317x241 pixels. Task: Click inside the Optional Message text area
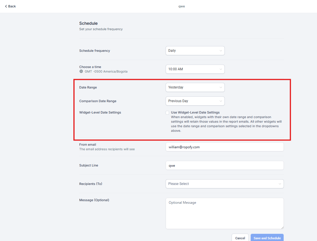[224, 213]
